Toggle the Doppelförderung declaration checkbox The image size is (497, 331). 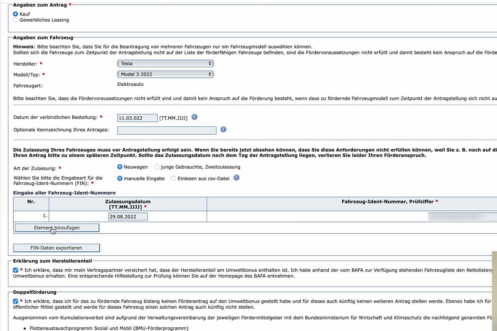click(x=15, y=301)
